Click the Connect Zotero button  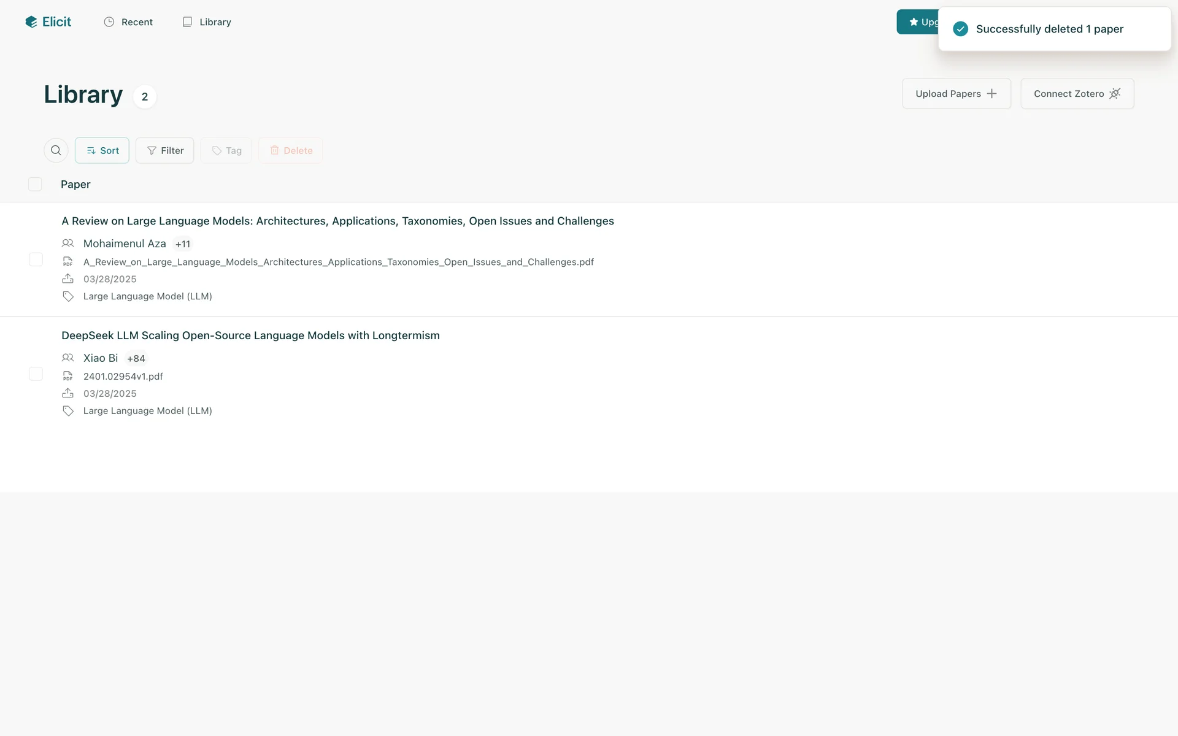pyautogui.click(x=1077, y=94)
